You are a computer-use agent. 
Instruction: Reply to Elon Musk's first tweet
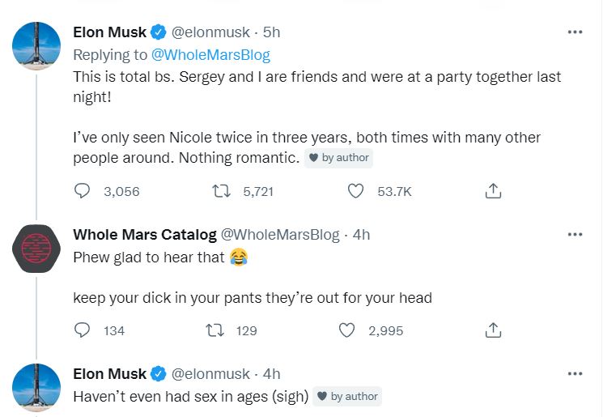[x=82, y=192]
